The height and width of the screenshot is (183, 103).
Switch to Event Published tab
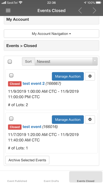click(17, 181)
